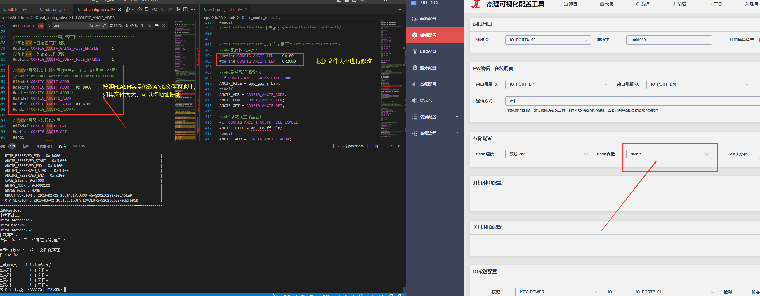Toggle regular expression in find widget
This screenshot has width=760, height=296.
point(104,26)
